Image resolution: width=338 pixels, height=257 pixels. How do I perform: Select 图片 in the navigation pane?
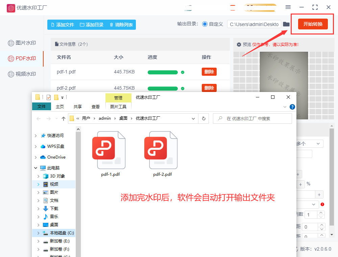pyautogui.click(x=54, y=192)
